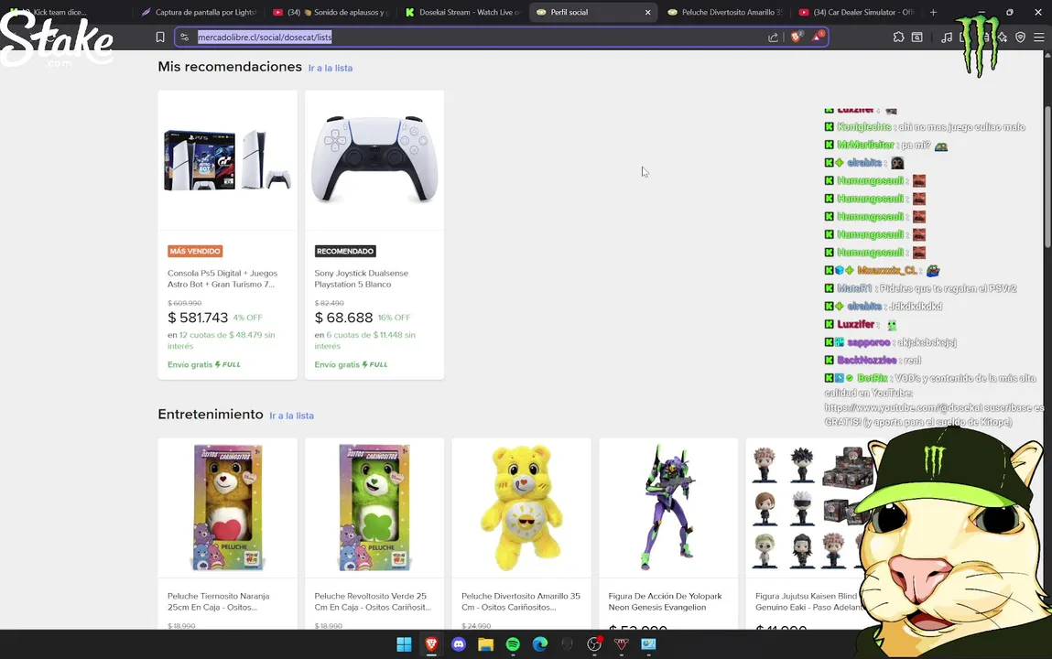Open the Brave VPN shield icon
The width and height of the screenshot is (1052, 659).
[1020, 38]
